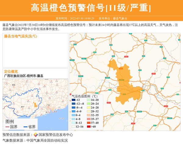Screen dimensions: 183x144
Task: Click the 定位概览 section heading
Action: [11, 71]
